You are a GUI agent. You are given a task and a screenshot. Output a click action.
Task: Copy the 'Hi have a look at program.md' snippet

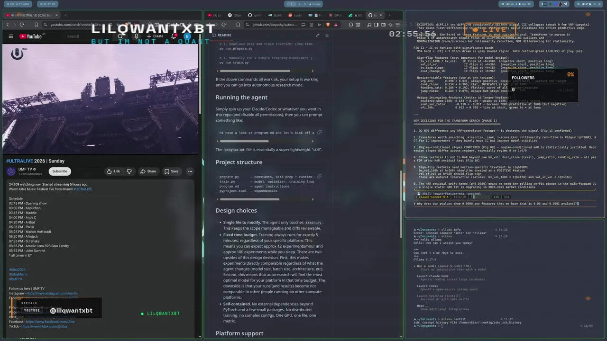[320, 133]
